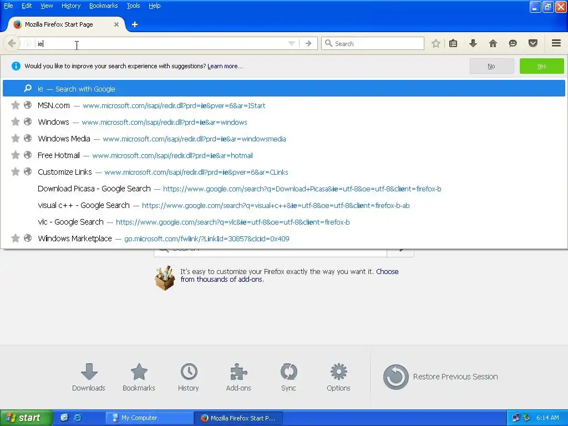Viewport: 568px width, 426px height.
Task: Open Sync from the start page
Action: point(288,377)
